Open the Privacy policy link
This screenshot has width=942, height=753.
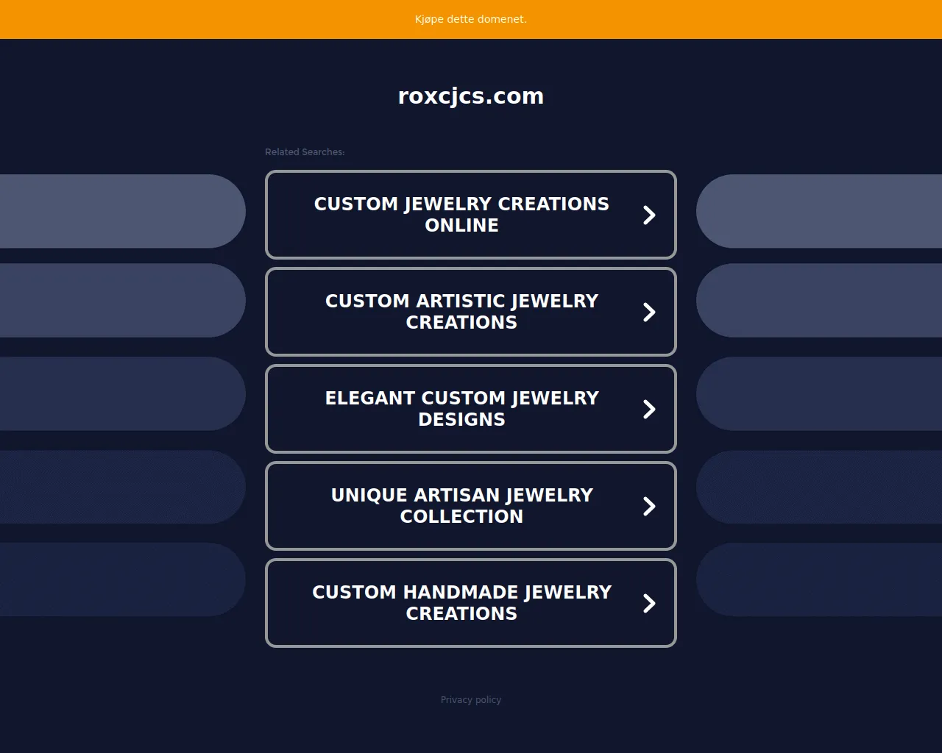click(x=471, y=700)
